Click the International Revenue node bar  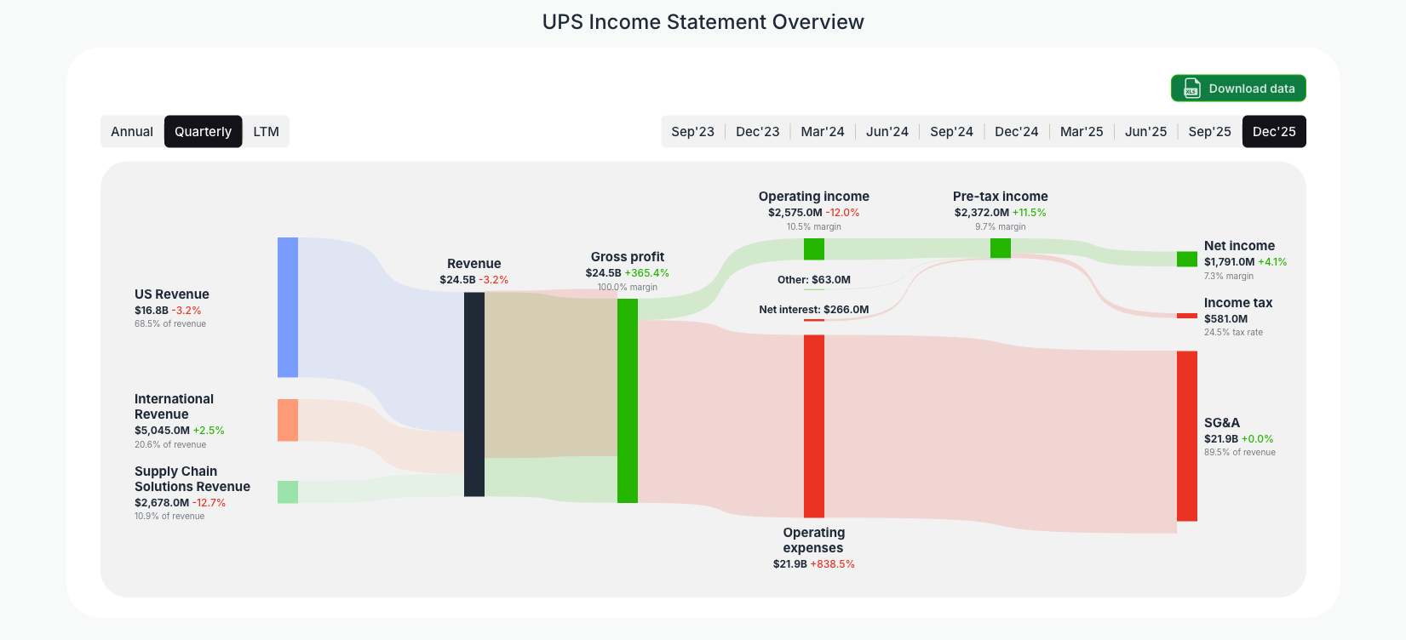(287, 419)
